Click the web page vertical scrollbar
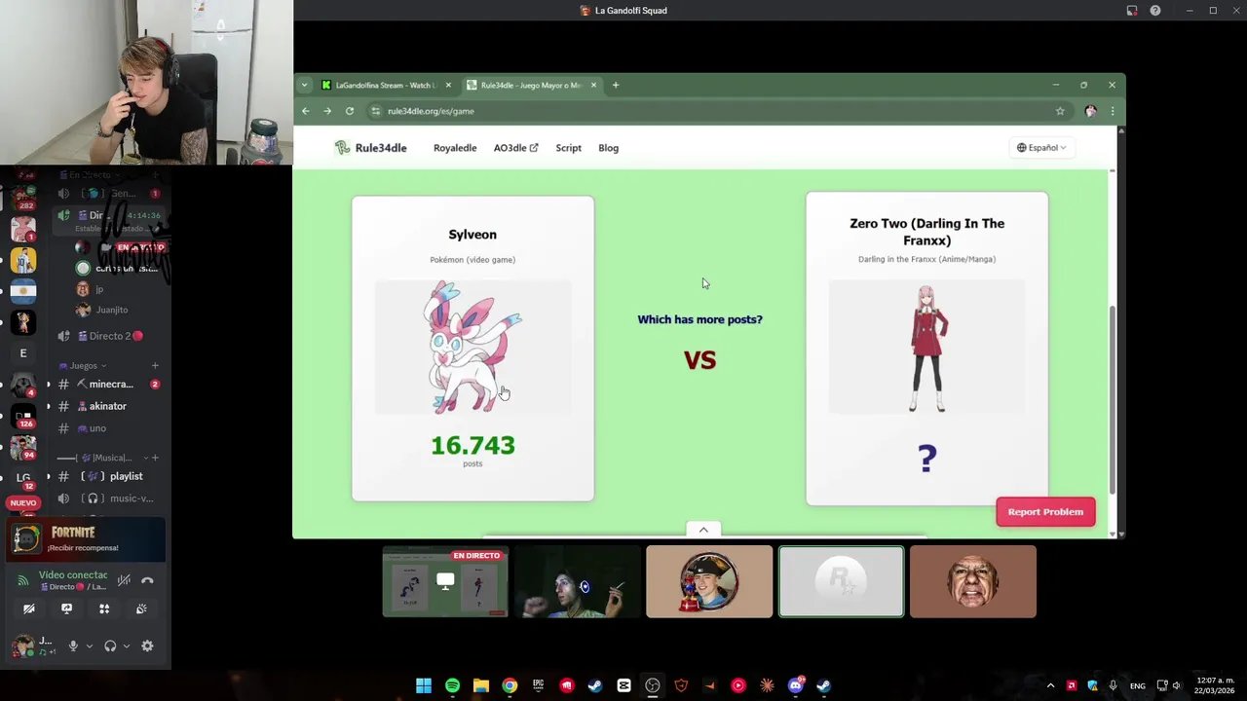 pos(1112,399)
